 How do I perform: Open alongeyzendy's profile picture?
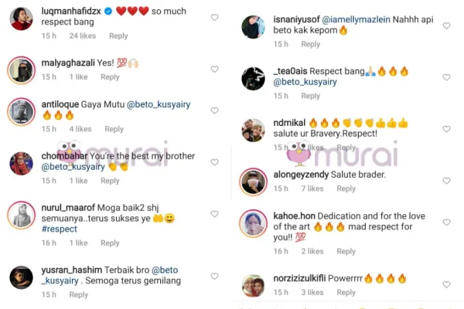(x=254, y=182)
